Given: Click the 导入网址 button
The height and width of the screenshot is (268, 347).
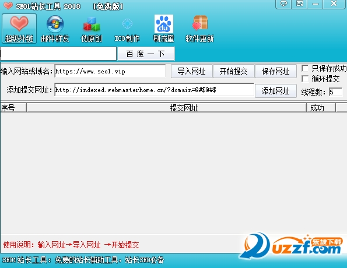Looking at the screenshot, I should coord(192,71).
